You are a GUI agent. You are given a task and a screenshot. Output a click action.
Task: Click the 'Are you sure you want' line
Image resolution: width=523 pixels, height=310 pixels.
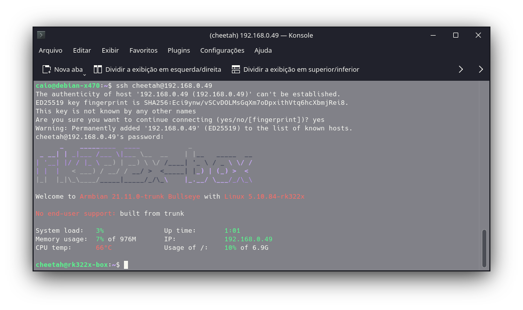click(x=180, y=120)
